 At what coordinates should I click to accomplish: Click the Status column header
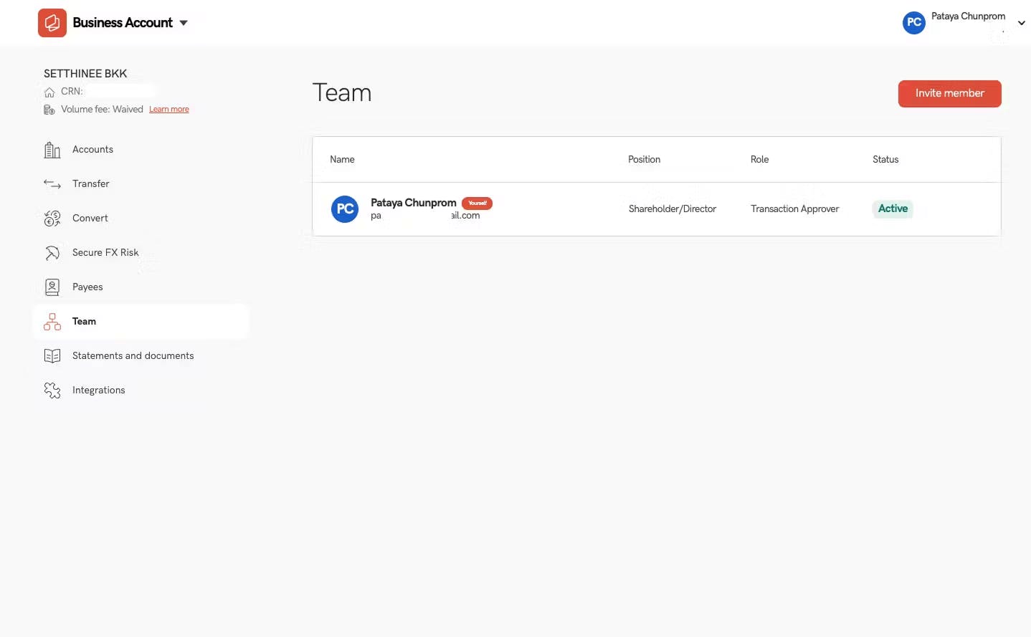885,160
